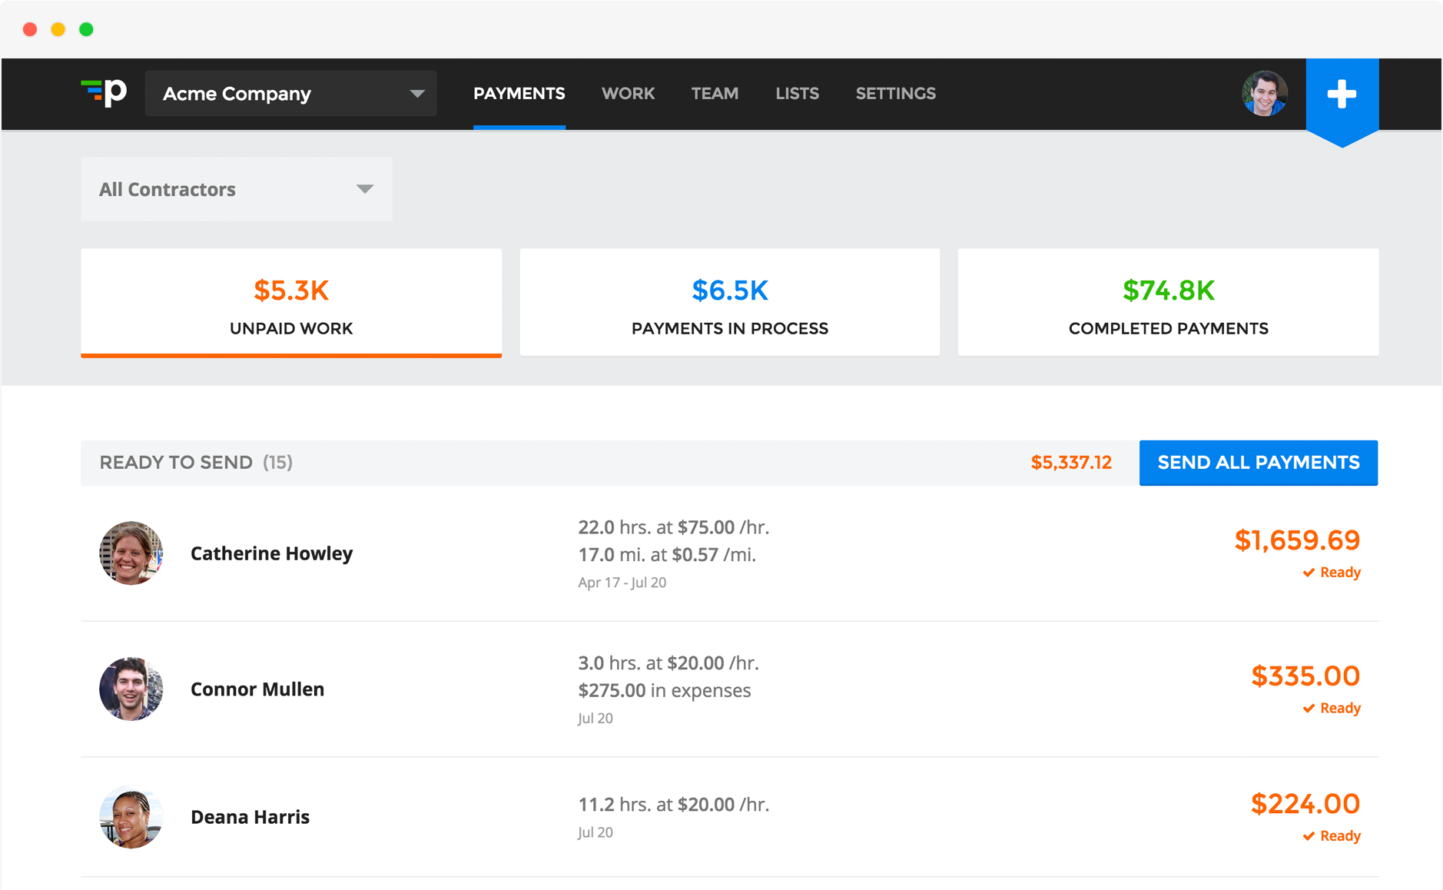Screen dimensions: 1443x890
Task: Click the 11.2 hrs. at $20.00 line
Action: (673, 805)
